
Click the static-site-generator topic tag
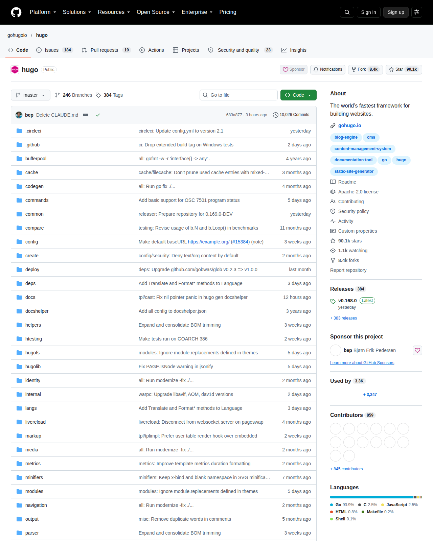pos(354,171)
